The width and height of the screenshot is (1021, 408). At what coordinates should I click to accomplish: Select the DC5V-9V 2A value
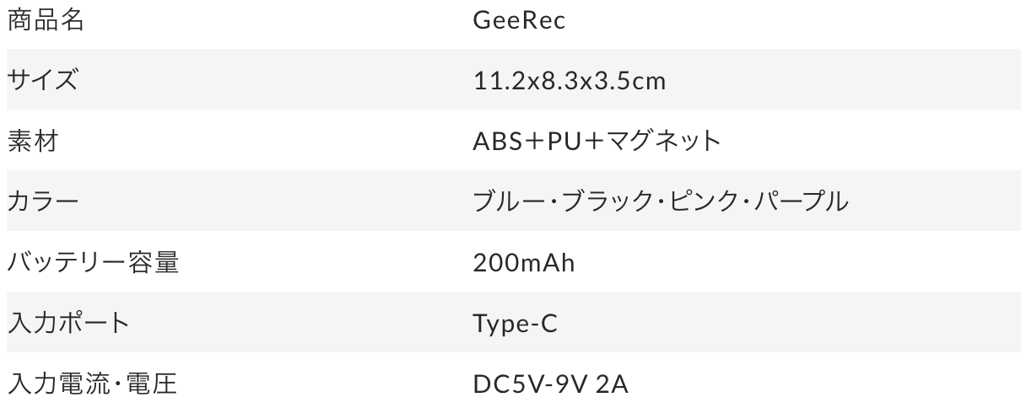[x=551, y=384]
